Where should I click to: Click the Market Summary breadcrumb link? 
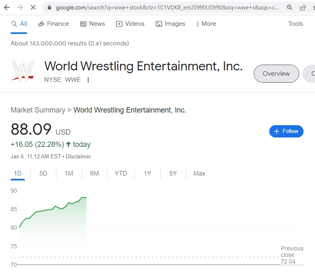pos(38,110)
